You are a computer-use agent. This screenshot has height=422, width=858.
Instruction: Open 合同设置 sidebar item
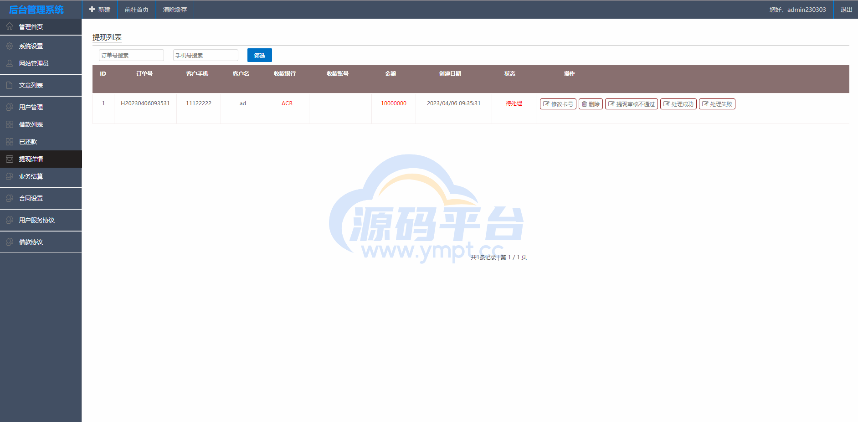pyautogui.click(x=41, y=198)
